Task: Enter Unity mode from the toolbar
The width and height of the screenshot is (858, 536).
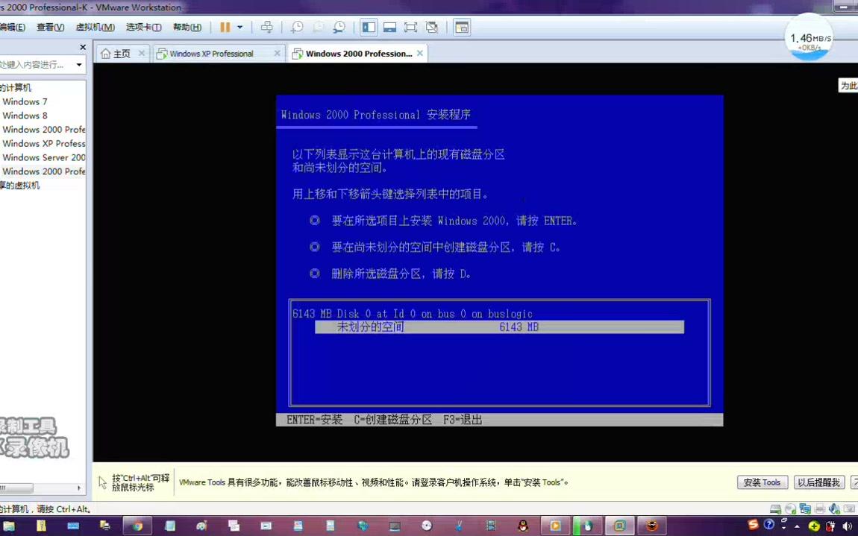Action: (431, 27)
